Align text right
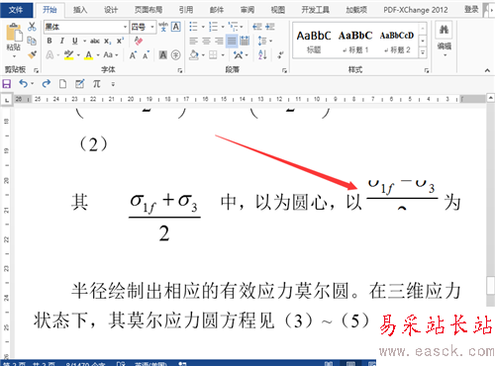 pos(219,41)
